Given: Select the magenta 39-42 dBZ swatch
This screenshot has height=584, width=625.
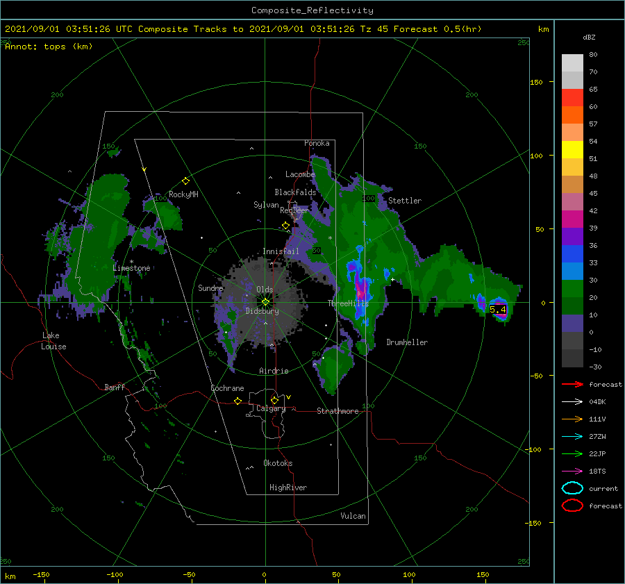Looking at the screenshot, I should tap(572, 219).
